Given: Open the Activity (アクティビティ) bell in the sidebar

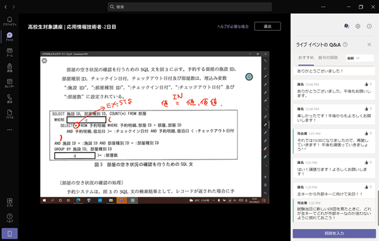Looking at the screenshot, I should pos(9,21).
